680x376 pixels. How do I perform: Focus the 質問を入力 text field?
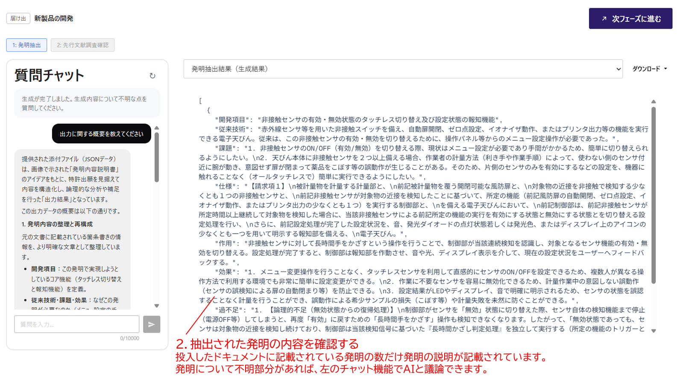point(77,324)
